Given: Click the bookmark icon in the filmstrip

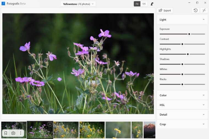Looking at the screenshot, I should point(6,133).
